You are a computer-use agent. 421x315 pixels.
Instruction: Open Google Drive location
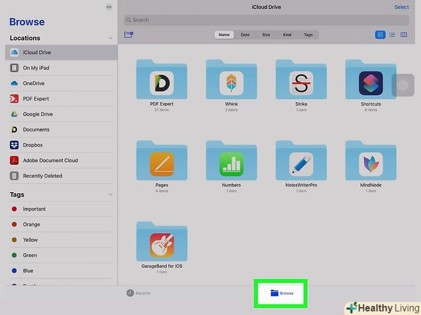pyautogui.click(x=61, y=114)
